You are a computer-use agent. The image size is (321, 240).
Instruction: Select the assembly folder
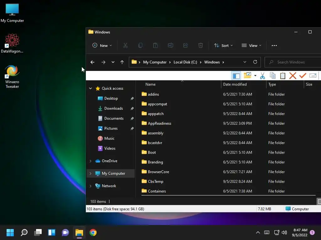pos(155,133)
